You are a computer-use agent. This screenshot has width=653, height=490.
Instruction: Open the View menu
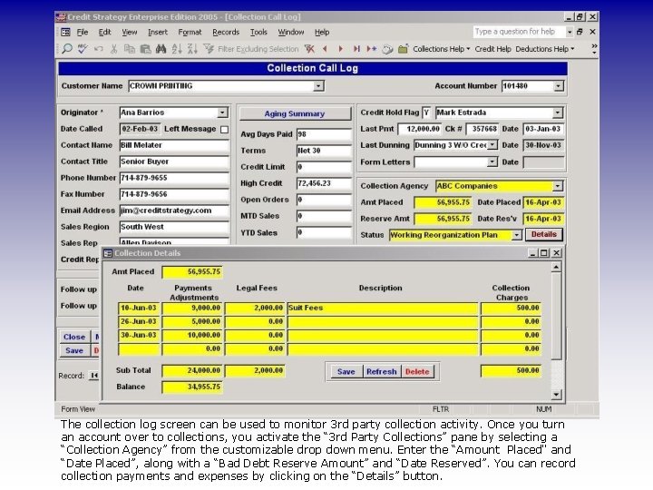click(x=129, y=32)
